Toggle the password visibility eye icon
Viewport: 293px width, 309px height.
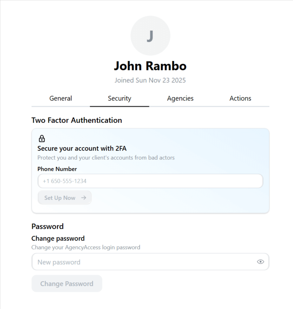point(260,261)
